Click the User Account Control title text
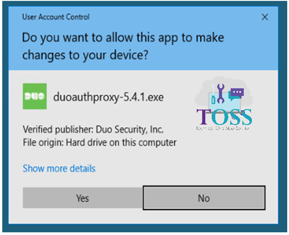 tap(56, 17)
